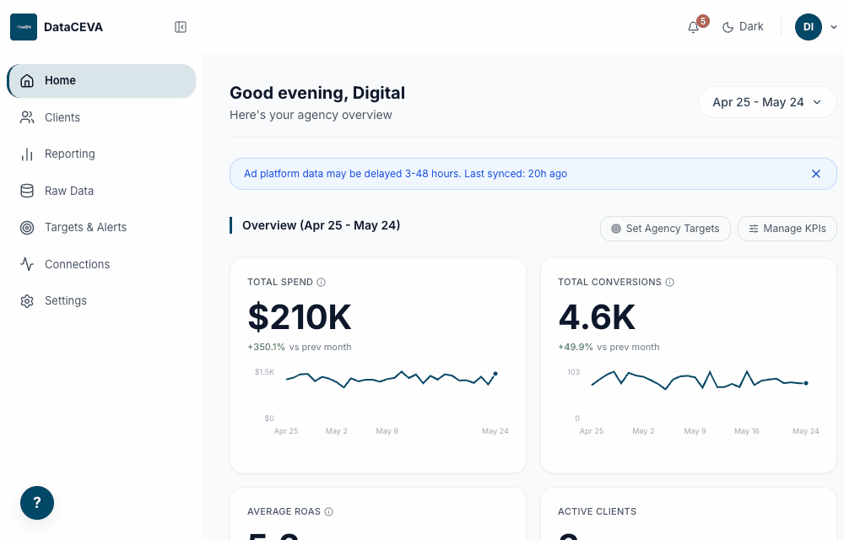Open Targets & Alerts
This screenshot has height=540, width=844.
(x=101, y=228)
